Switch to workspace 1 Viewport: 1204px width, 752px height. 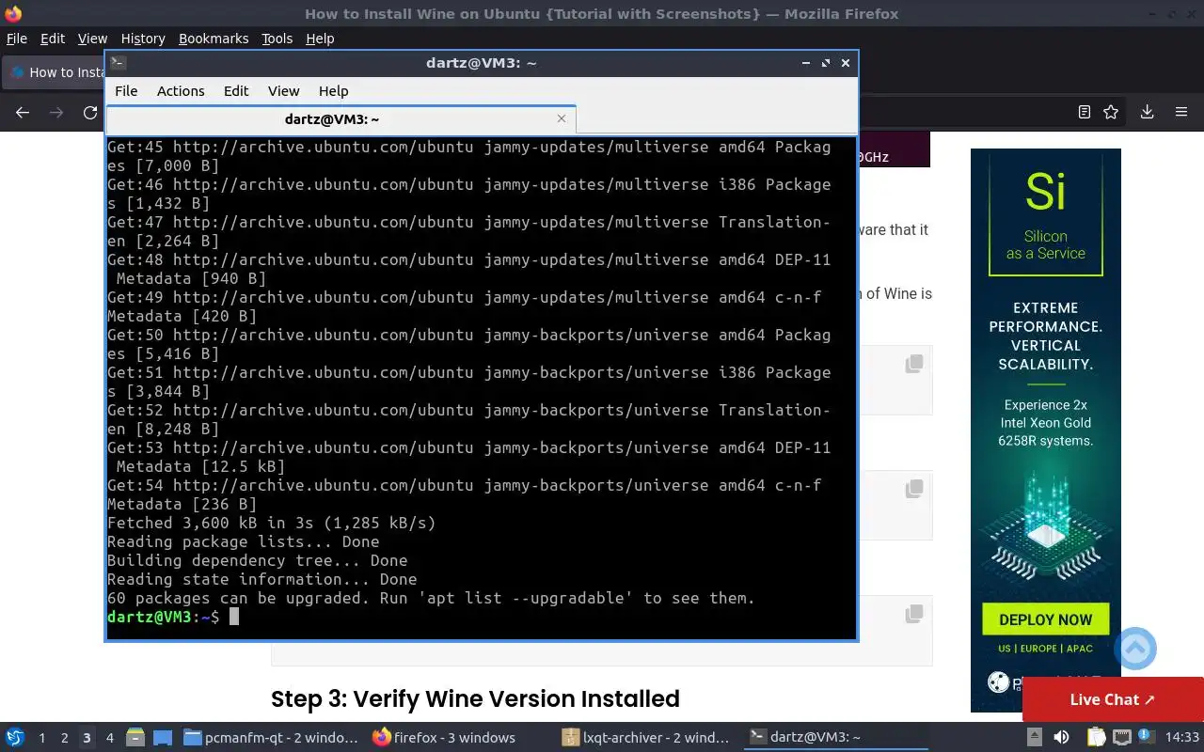41,738
